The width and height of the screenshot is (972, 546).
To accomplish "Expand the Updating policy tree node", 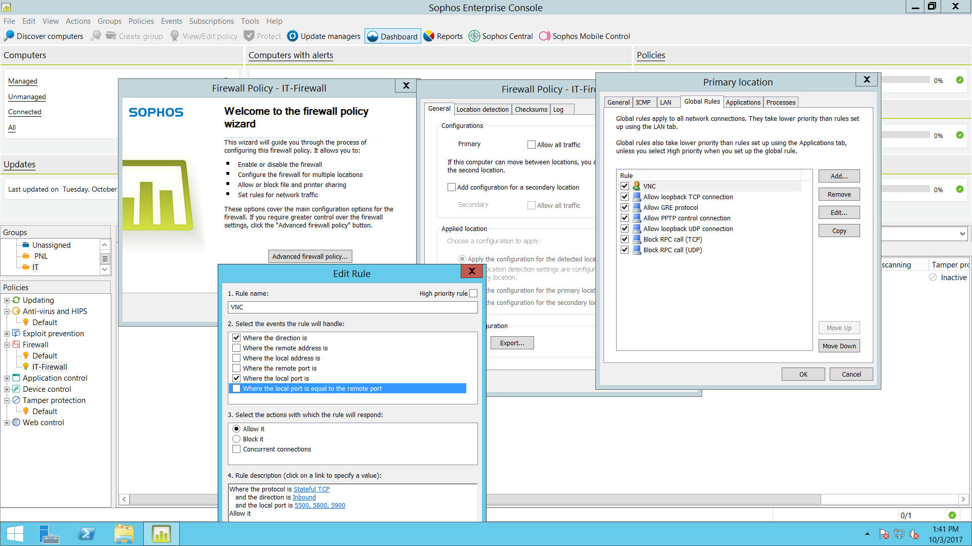I will [x=7, y=300].
